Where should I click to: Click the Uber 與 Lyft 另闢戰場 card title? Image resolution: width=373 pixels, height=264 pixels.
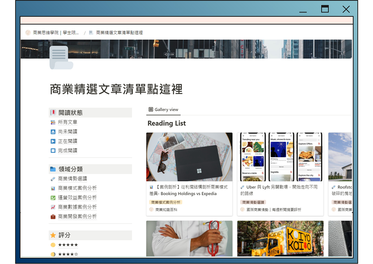[x=279, y=190]
